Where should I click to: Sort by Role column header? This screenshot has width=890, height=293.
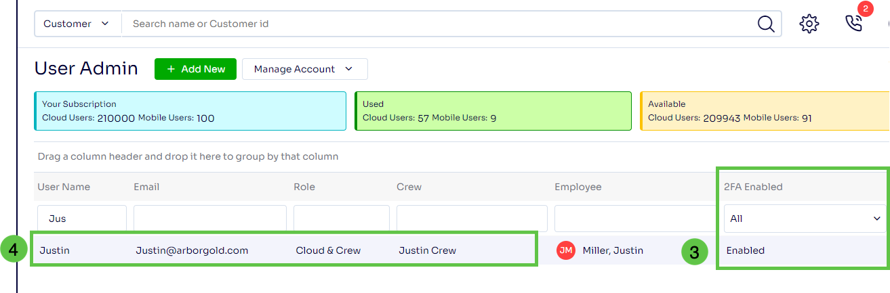(x=304, y=187)
